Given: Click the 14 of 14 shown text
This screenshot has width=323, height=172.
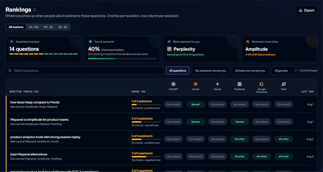Looking at the screenshot, I should tap(308, 70).
